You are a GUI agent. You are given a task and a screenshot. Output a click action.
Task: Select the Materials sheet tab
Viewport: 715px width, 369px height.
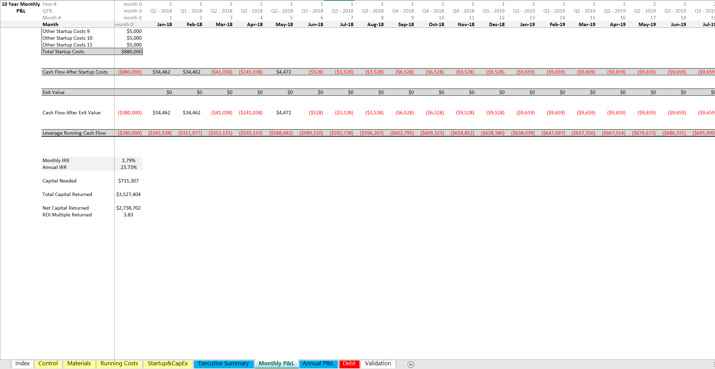pyautogui.click(x=79, y=363)
